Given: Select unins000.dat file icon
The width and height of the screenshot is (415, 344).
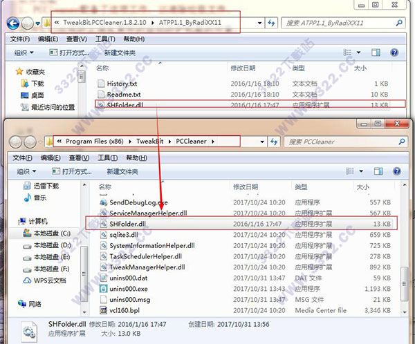Looking at the screenshot, I should pyautogui.click(x=104, y=278).
